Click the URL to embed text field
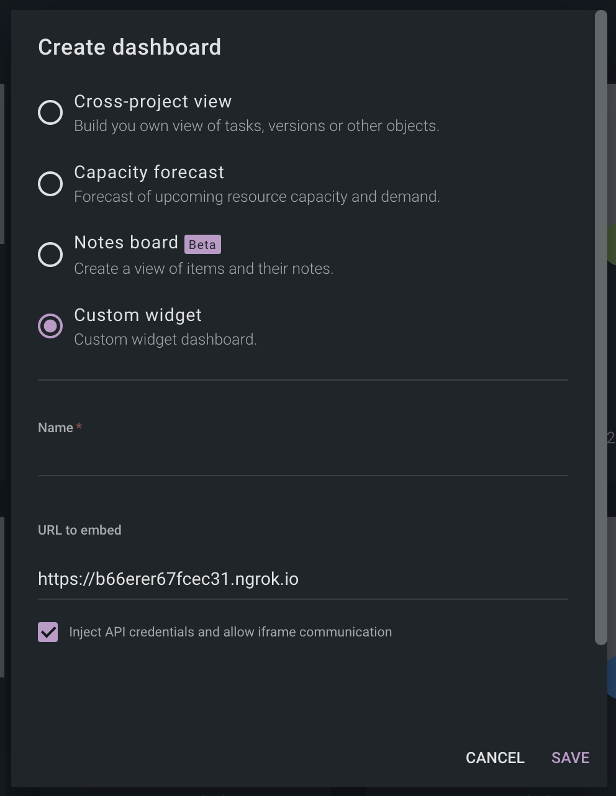 click(303, 579)
